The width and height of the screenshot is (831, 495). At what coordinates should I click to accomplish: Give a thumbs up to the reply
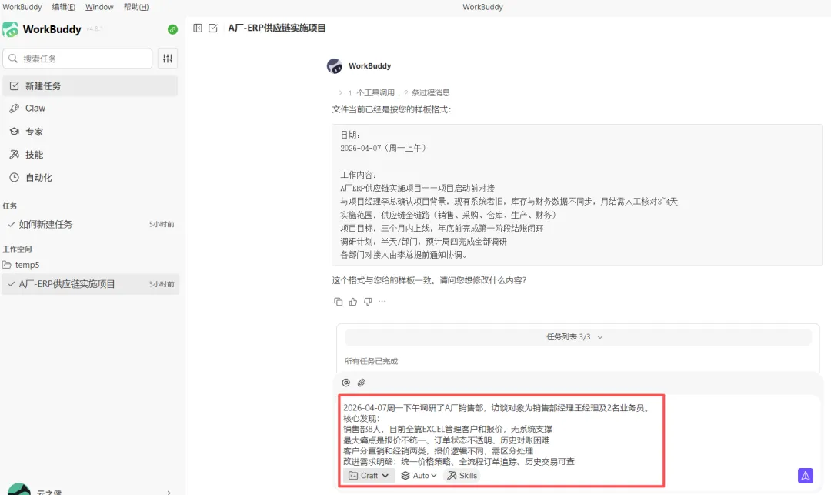coord(353,302)
